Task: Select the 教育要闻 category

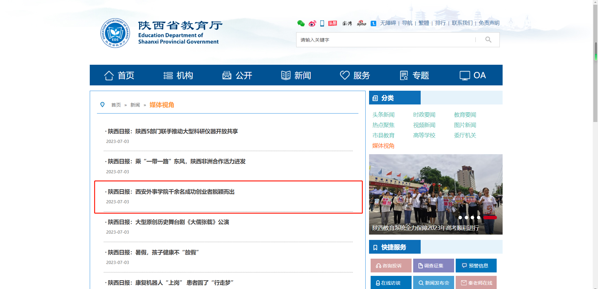Action: [x=465, y=115]
